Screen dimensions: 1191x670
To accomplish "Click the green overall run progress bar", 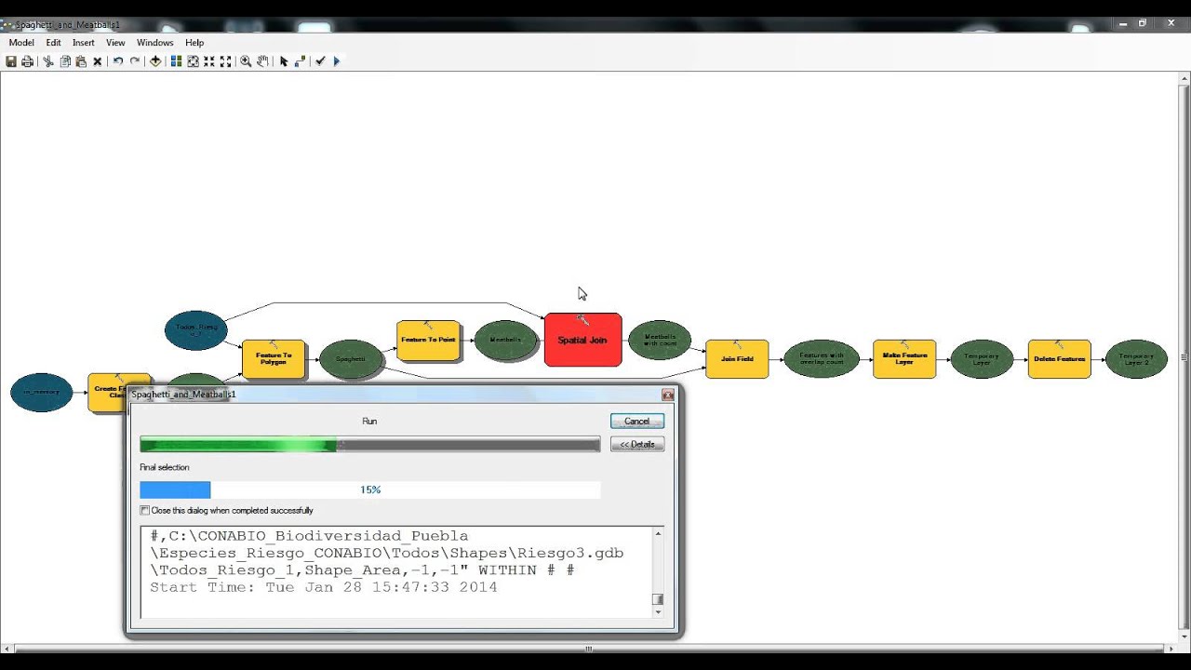I will click(370, 446).
